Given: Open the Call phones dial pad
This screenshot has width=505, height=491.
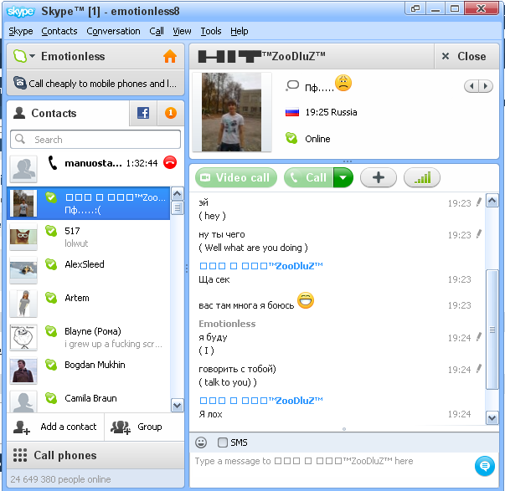Looking at the screenshot, I should (x=95, y=455).
